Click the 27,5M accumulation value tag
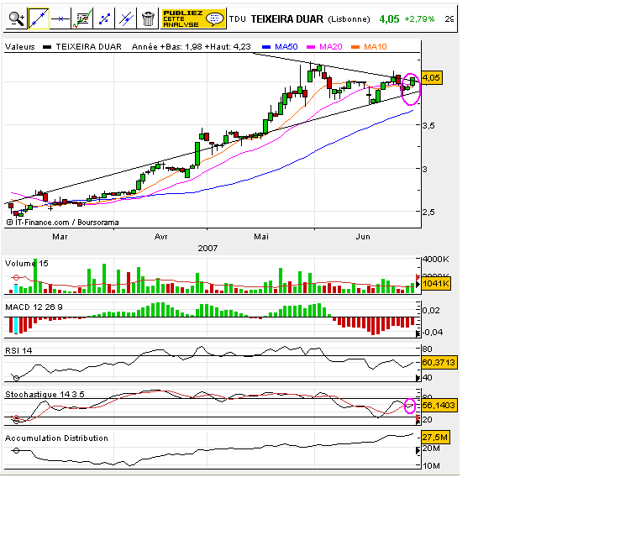The image size is (620, 535). click(435, 438)
